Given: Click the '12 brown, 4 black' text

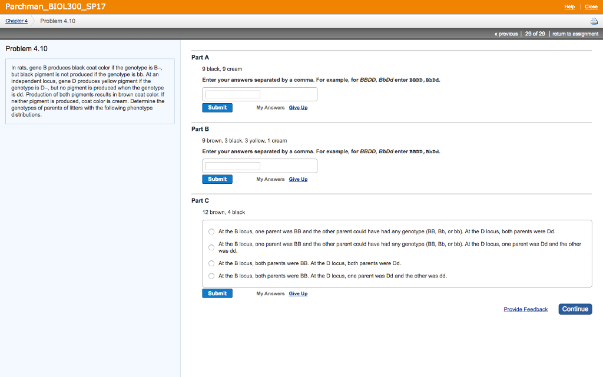Looking at the screenshot, I should 223,212.
